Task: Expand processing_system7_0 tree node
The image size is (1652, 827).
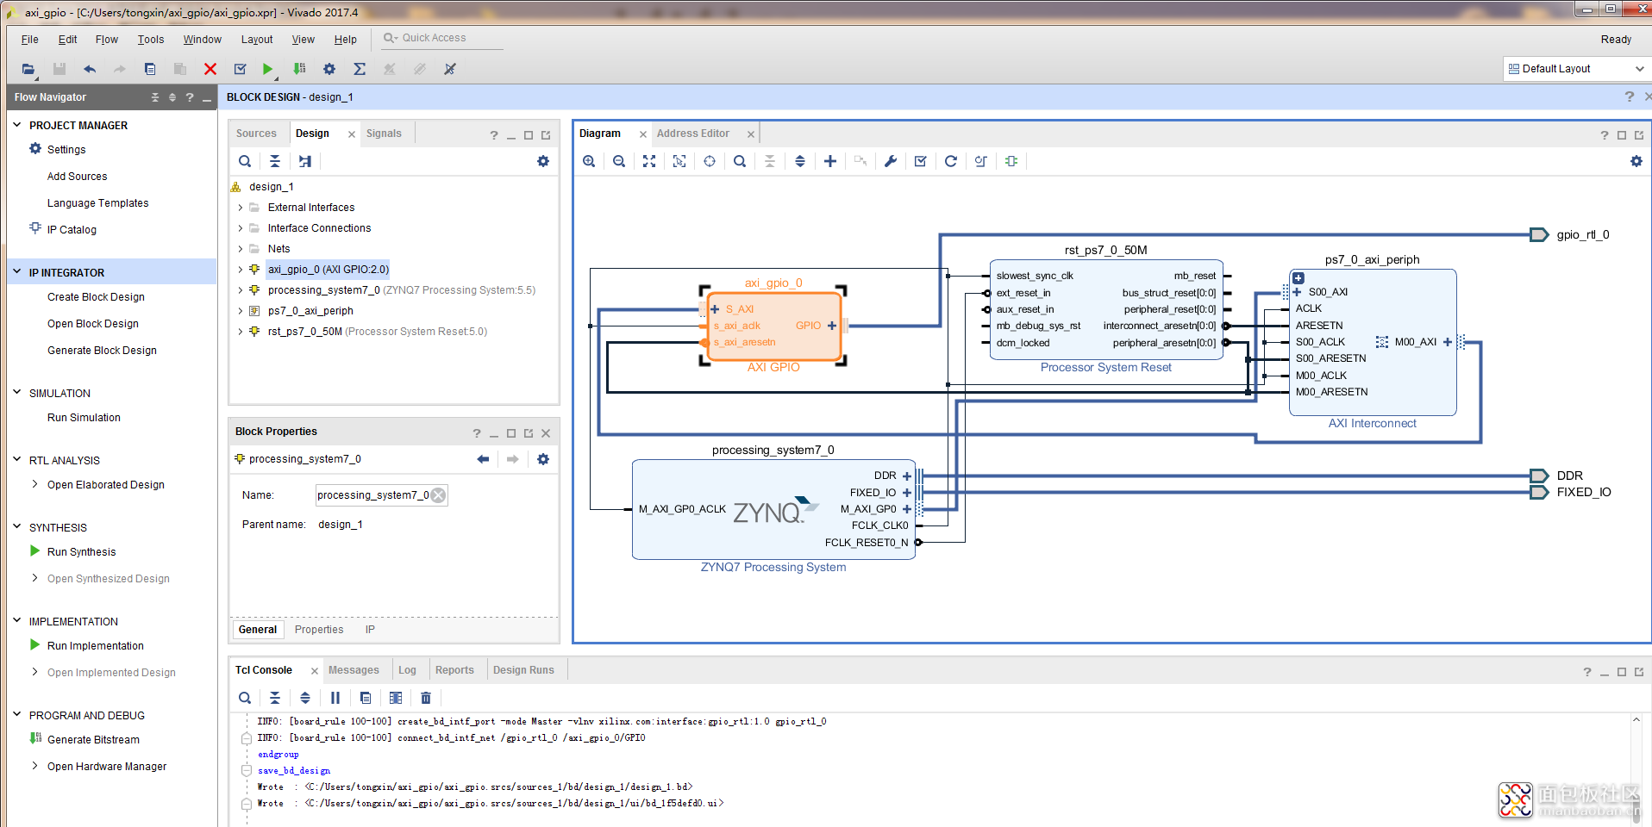Action: click(241, 290)
